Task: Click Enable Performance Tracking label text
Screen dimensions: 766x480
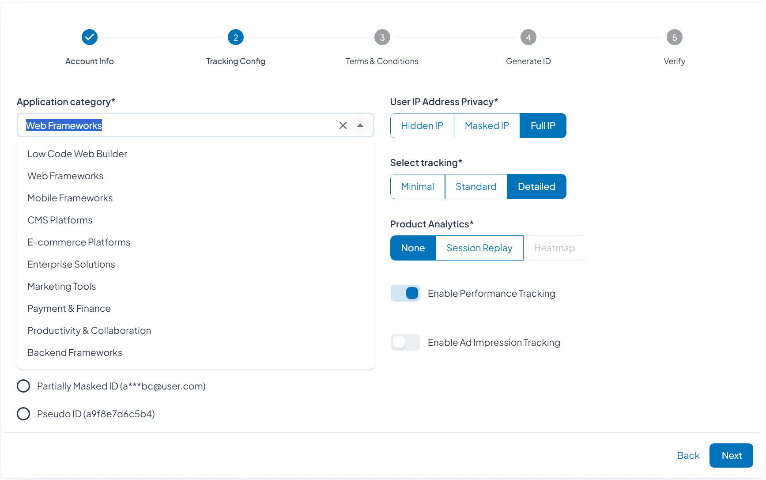Action: pos(491,294)
